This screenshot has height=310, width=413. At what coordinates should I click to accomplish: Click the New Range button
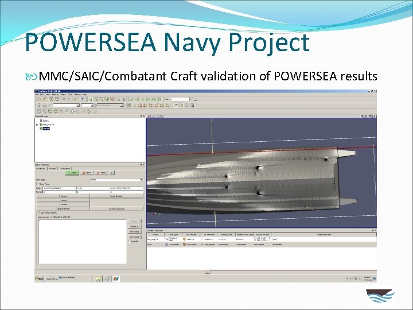point(135,237)
